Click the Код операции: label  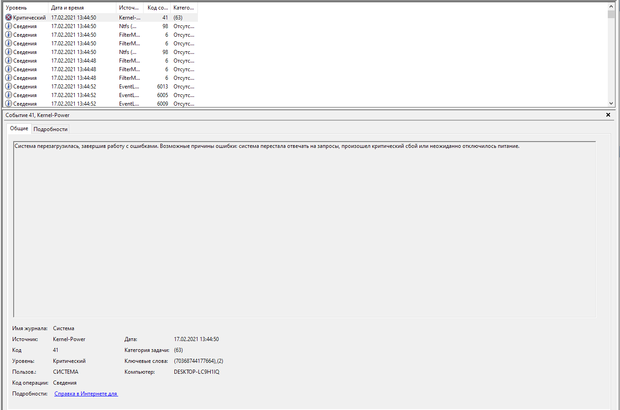pyautogui.click(x=30, y=383)
